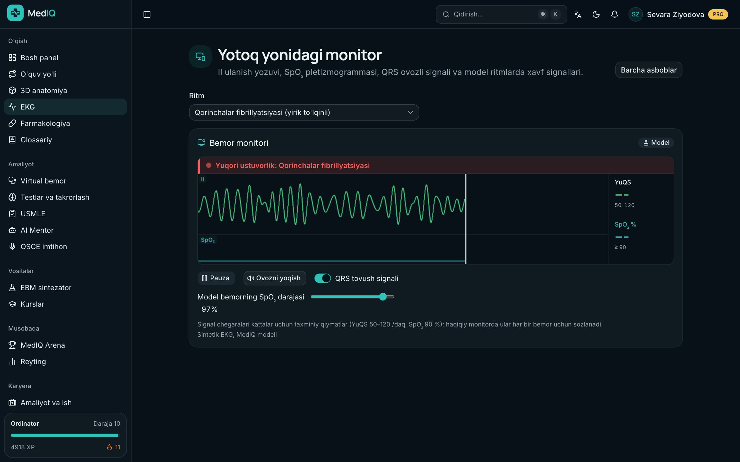
Task: Click Sevara Ziyodova user name
Action: click(675, 14)
